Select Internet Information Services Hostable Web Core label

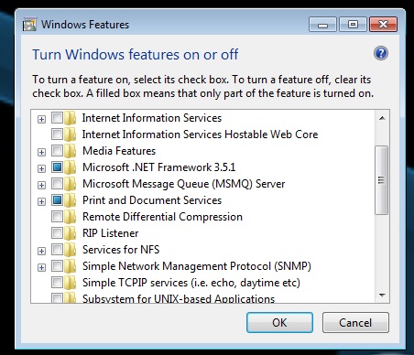click(200, 134)
